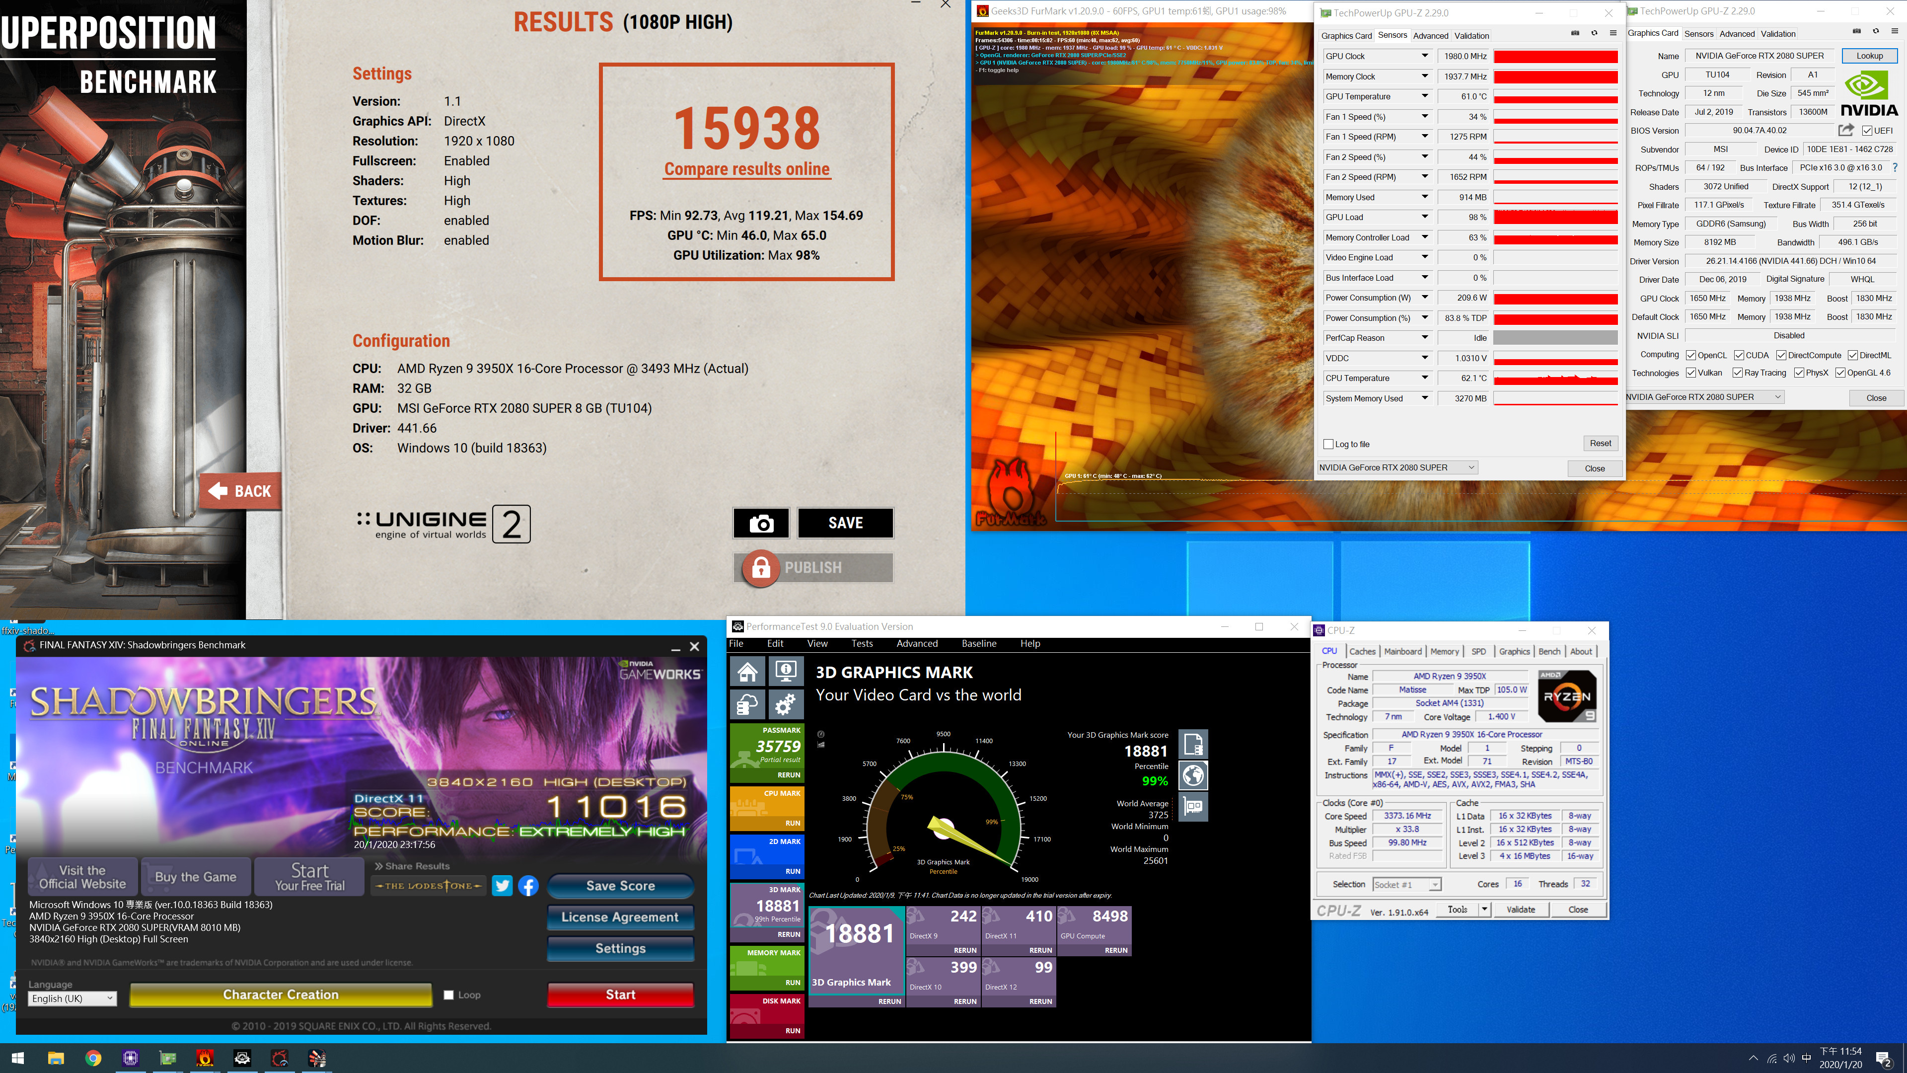Toggle the DirectCompute checkbox in GPU-Z
This screenshot has height=1073, width=1907.
tap(1781, 355)
